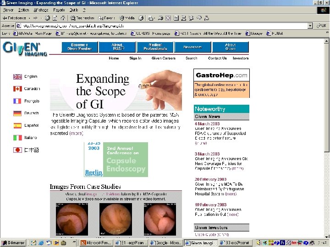Open the AltaVista Main Page links-bar shortcut
The height and width of the screenshot is (247, 330).
pos(33,33)
